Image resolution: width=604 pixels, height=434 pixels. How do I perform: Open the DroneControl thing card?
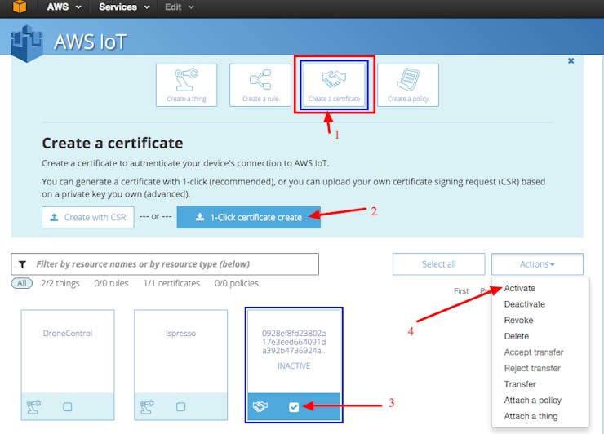pyautogui.click(x=68, y=365)
